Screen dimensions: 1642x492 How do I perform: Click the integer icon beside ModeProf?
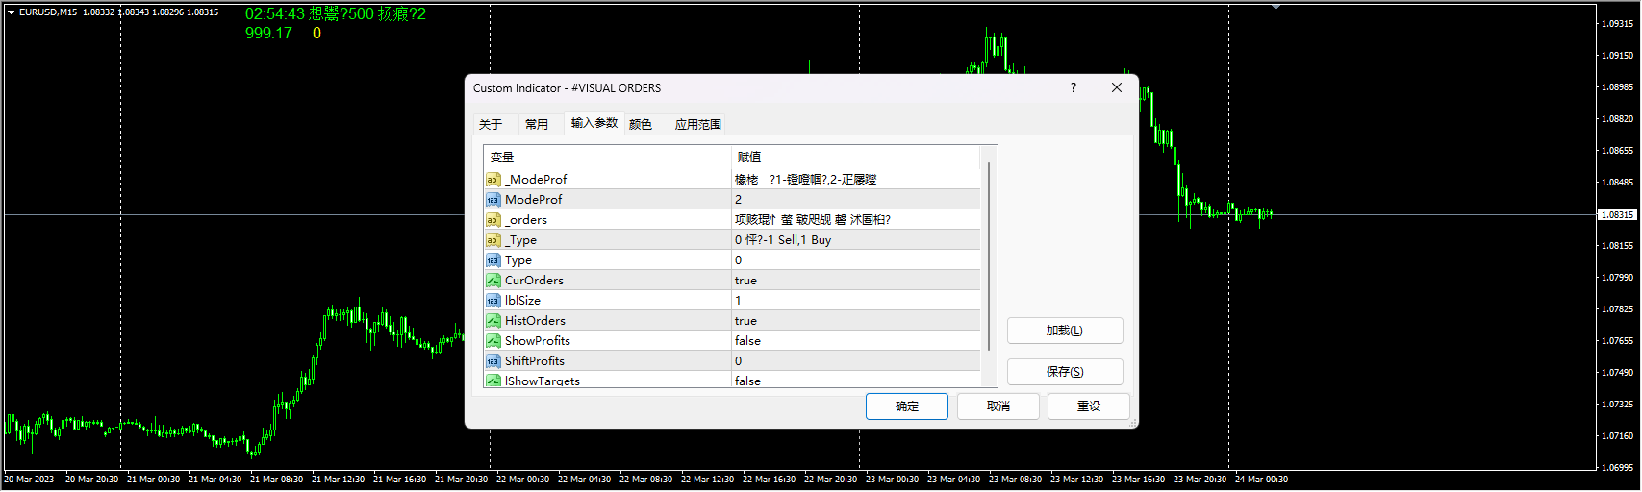493,200
